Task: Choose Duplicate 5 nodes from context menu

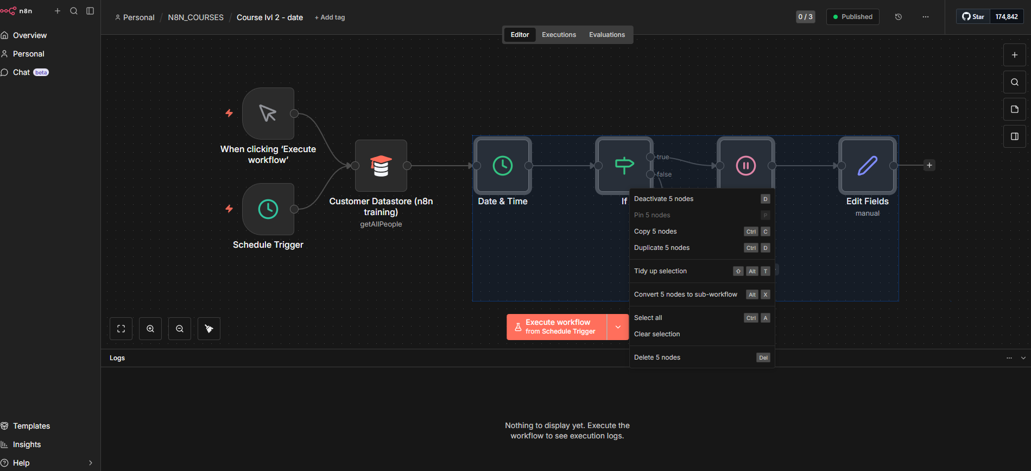Action: coord(662,248)
